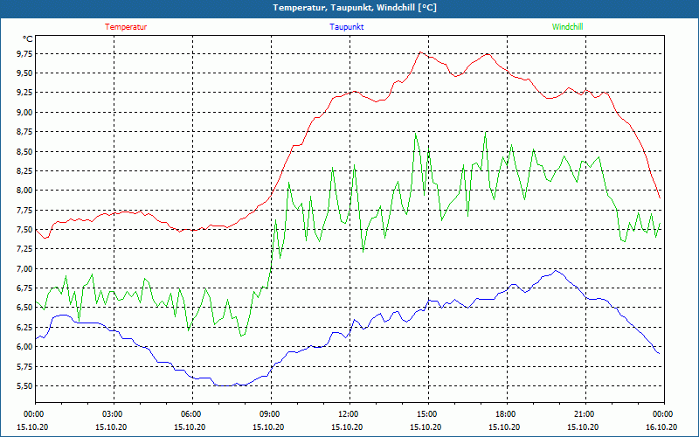
Task: Click the 6,00 y-axis value
Action: click(x=24, y=347)
